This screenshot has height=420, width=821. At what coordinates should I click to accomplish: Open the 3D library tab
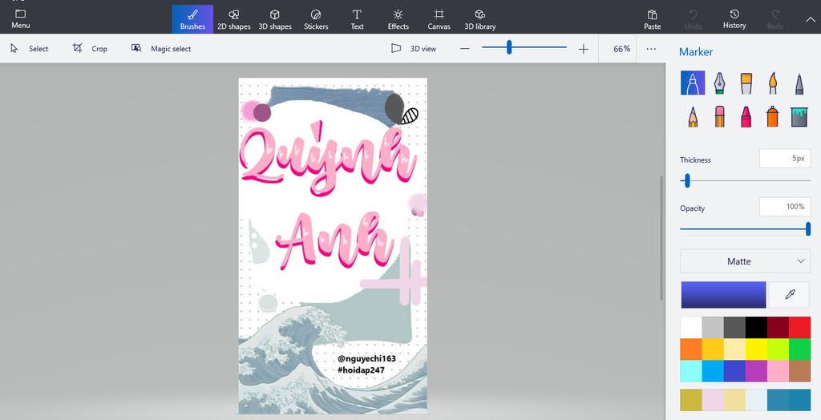pos(480,19)
